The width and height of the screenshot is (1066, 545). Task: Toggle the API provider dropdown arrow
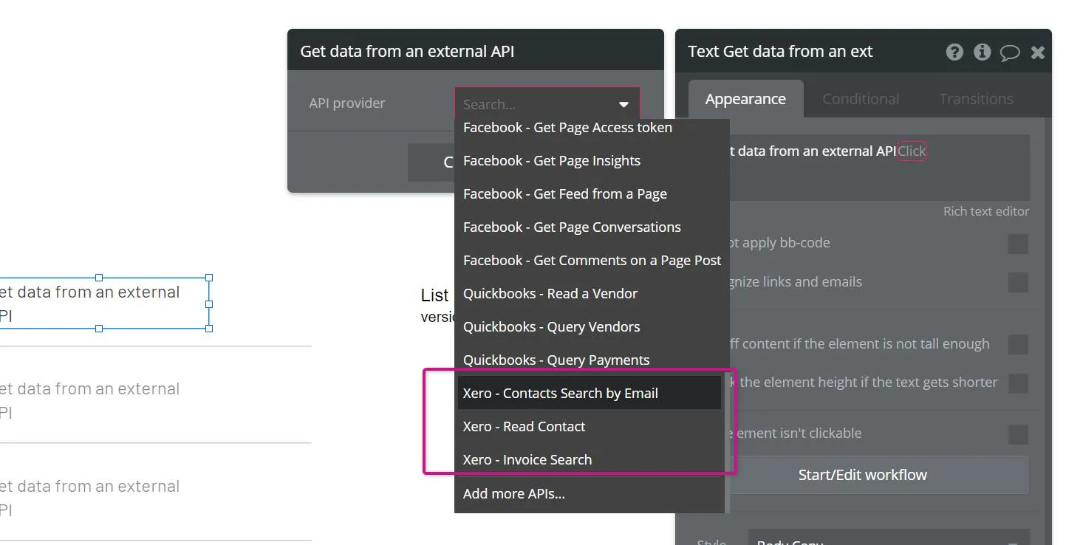pos(623,105)
